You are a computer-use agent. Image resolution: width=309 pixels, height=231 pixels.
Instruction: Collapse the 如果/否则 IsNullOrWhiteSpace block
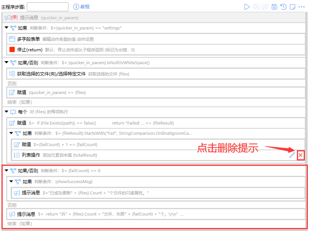point(6,63)
